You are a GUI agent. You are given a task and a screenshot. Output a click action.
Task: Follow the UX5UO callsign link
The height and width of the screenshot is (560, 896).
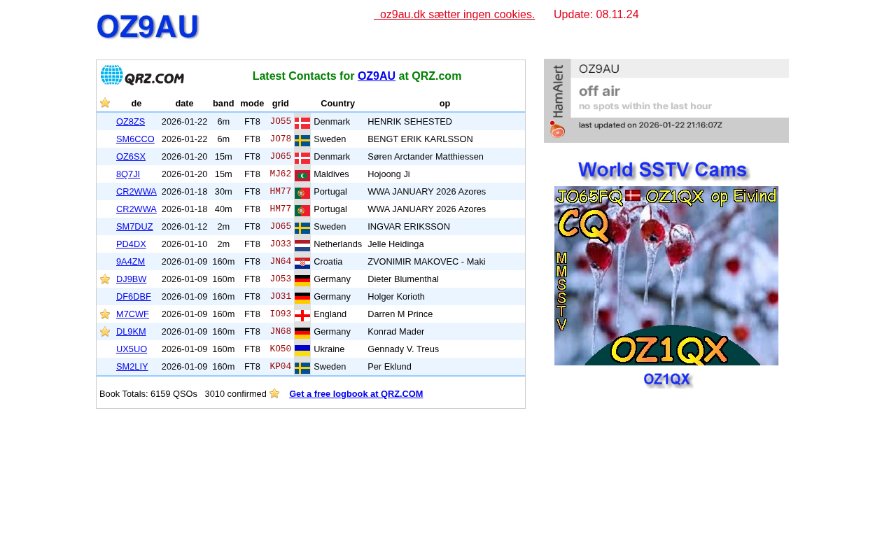point(132,349)
